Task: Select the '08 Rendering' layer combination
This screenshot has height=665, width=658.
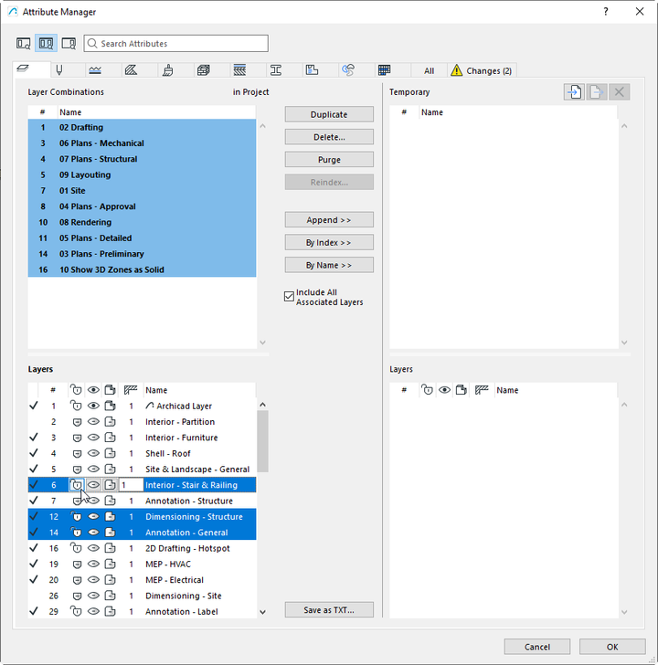Action: click(143, 222)
